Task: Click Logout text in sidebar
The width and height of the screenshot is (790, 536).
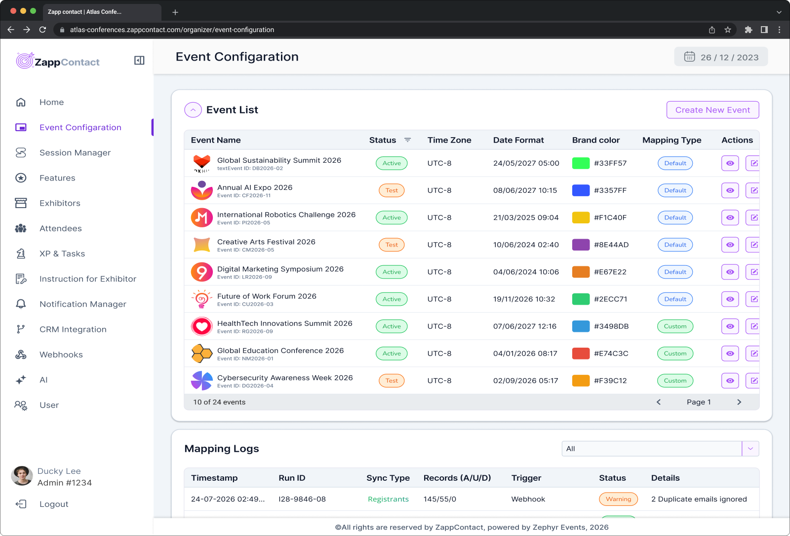Action: pyautogui.click(x=54, y=504)
